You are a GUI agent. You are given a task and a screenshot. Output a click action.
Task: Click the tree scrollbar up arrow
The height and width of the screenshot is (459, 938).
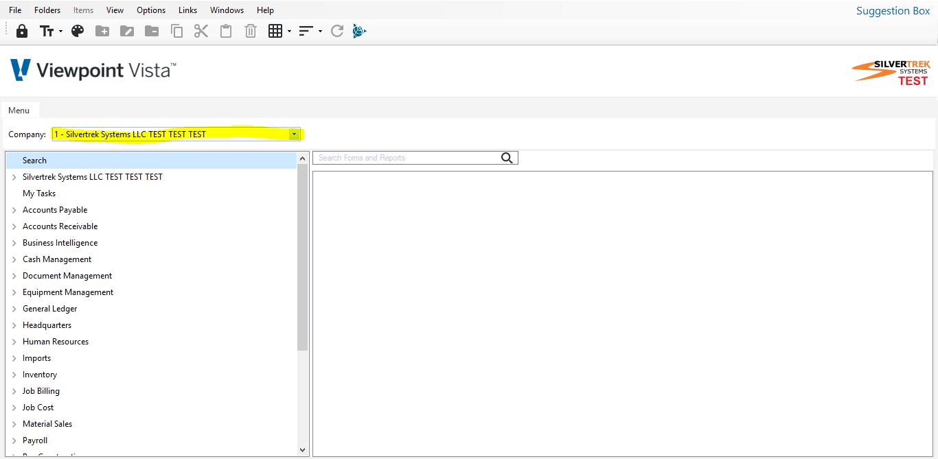(x=303, y=158)
